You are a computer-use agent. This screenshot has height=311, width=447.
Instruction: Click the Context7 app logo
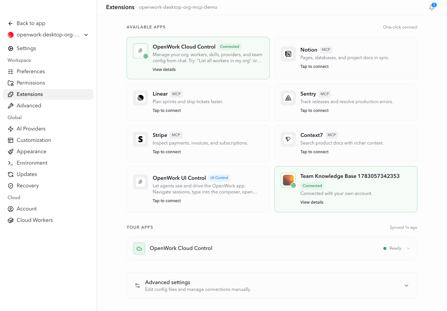click(x=288, y=139)
